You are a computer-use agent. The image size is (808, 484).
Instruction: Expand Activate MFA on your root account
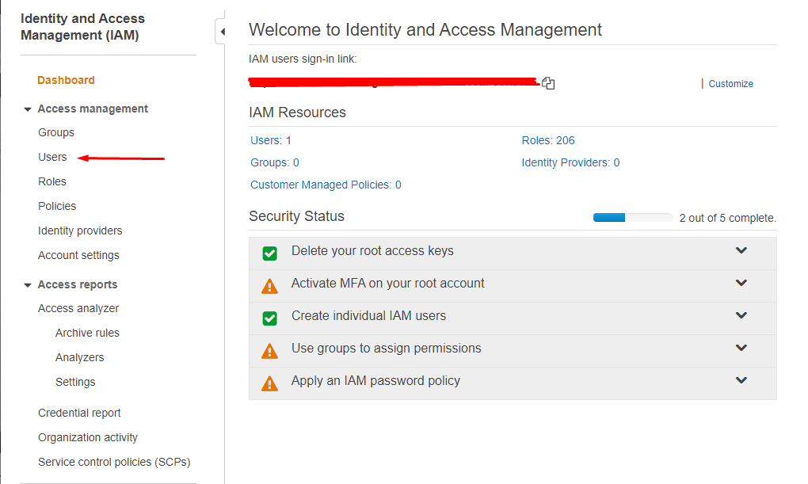point(741,282)
